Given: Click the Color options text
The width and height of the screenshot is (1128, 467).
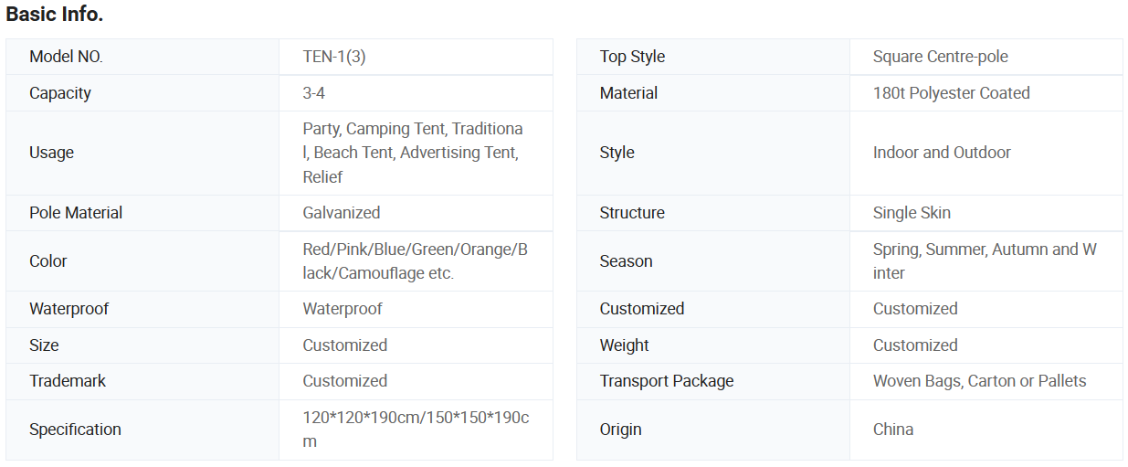Looking at the screenshot, I should 415,261.
